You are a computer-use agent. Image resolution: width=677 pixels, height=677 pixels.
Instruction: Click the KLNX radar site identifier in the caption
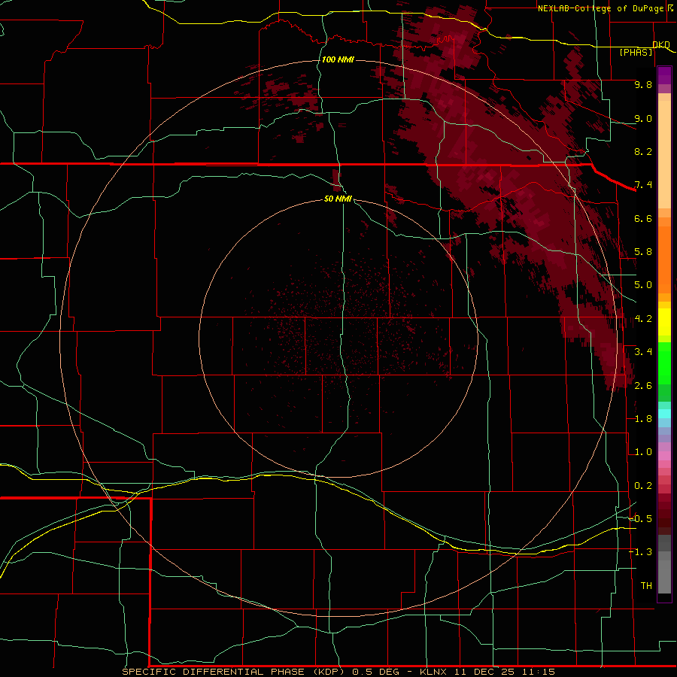click(434, 672)
